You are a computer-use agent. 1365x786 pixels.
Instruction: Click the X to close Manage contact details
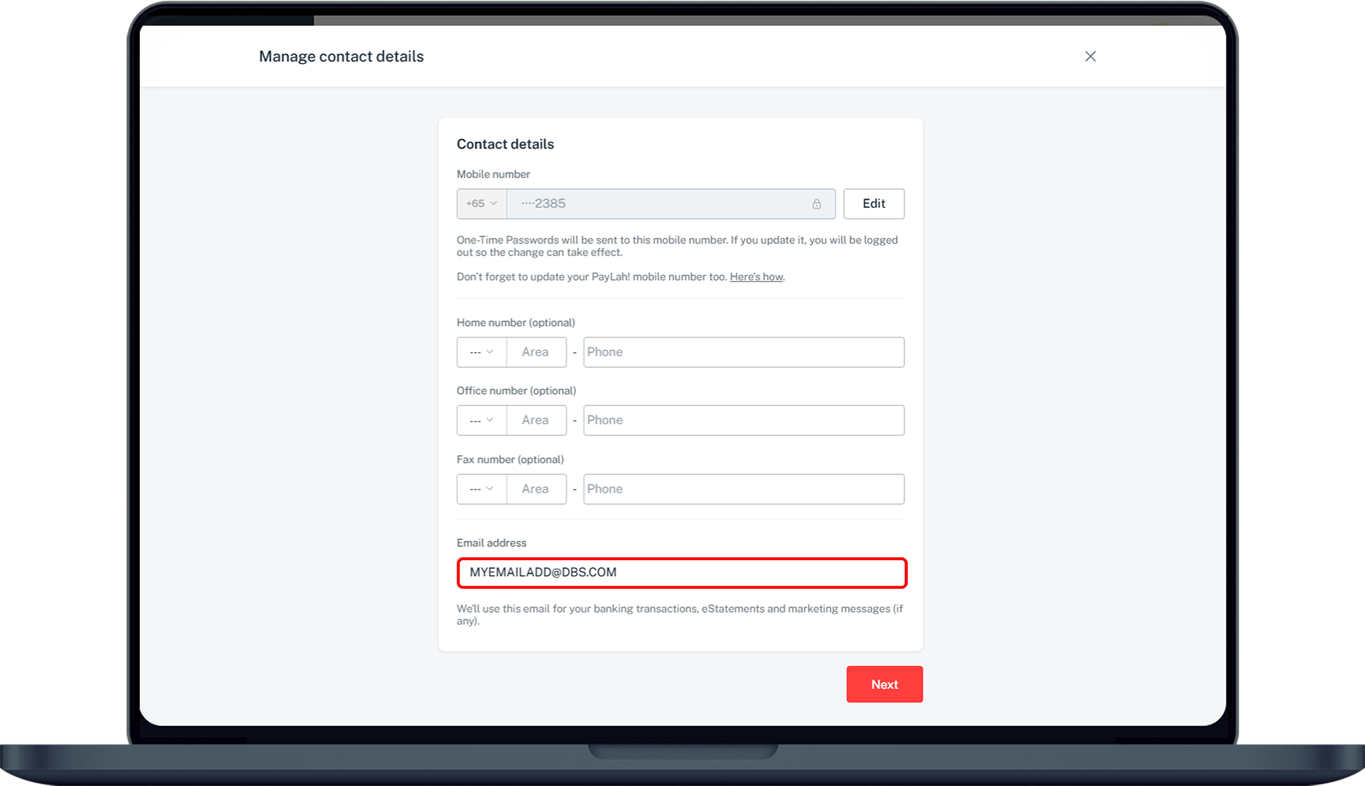pos(1090,57)
